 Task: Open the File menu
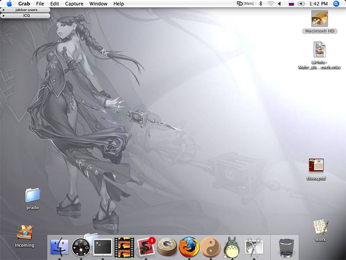[x=40, y=3]
